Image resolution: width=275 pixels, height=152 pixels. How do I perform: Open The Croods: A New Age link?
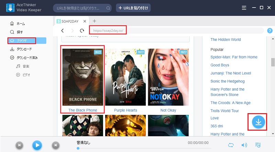point(230,103)
